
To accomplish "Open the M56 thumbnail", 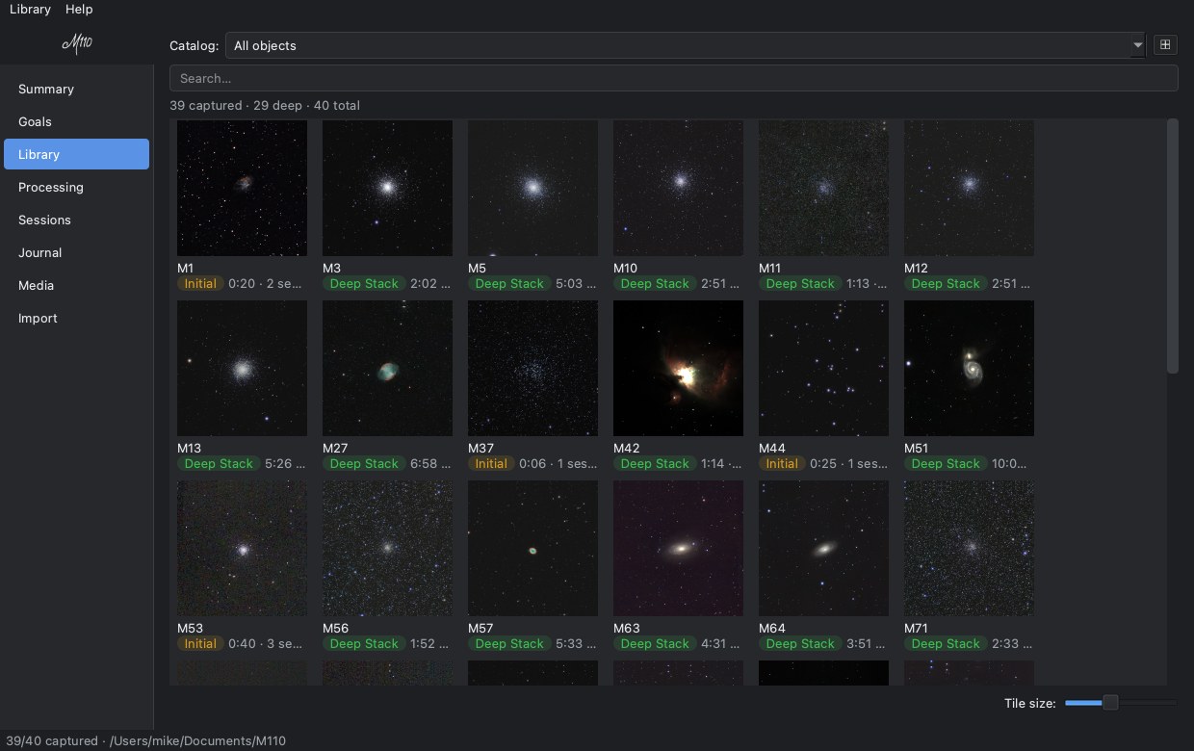I will point(387,548).
